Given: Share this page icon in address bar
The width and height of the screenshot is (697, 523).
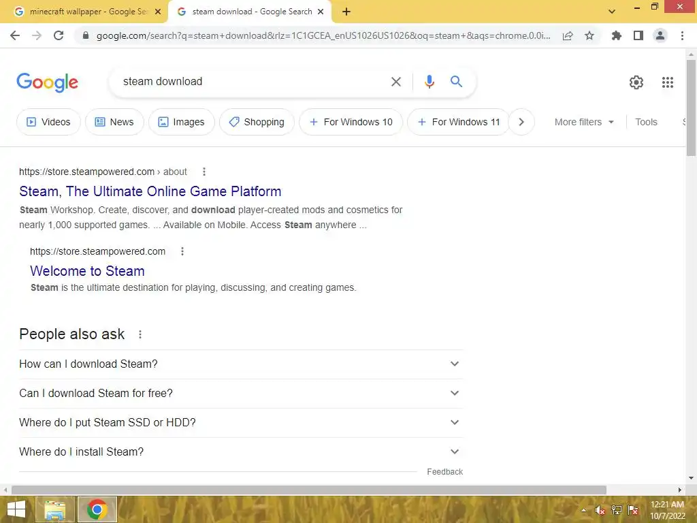Looking at the screenshot, I should click(568, 35).
